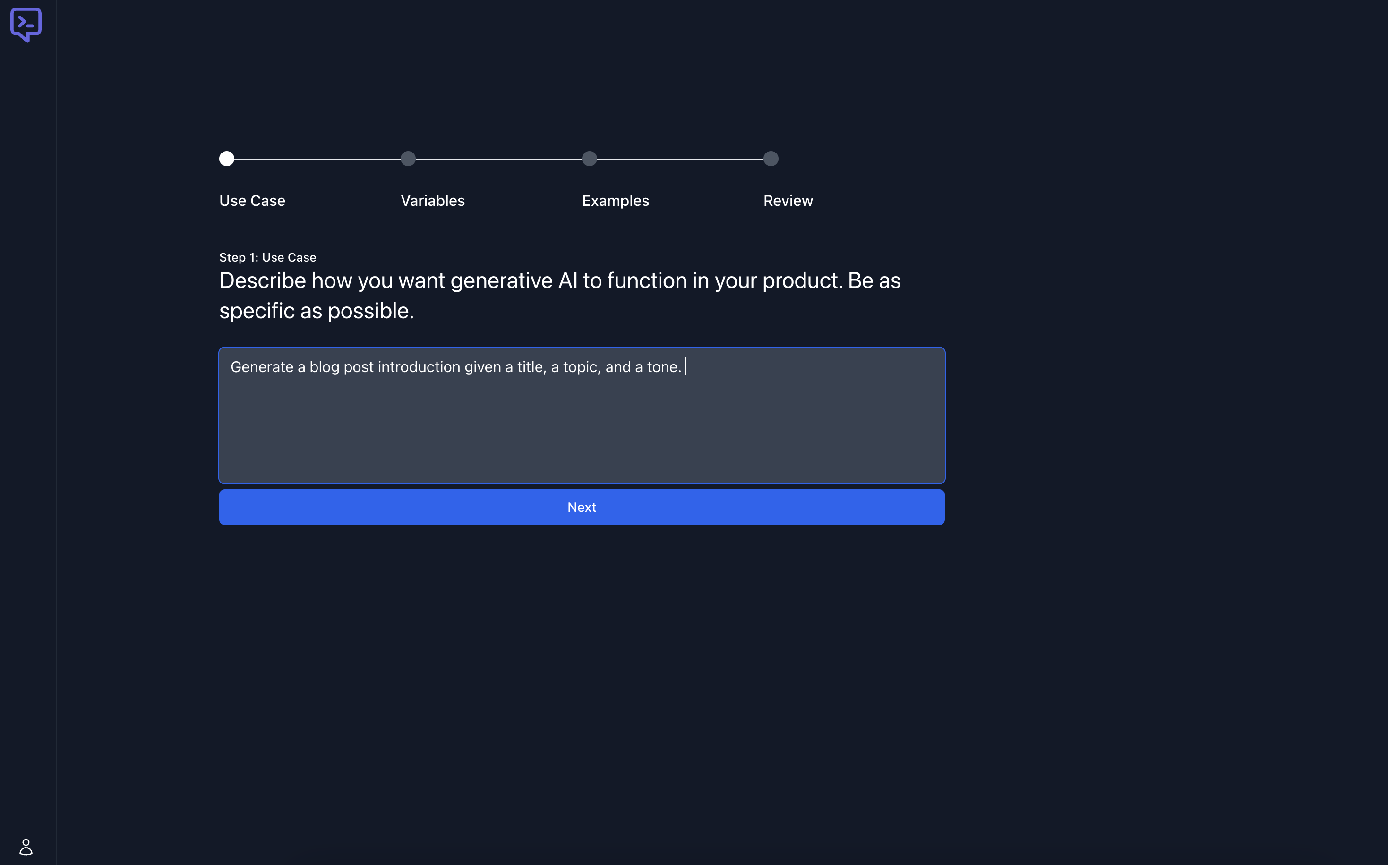
Task: Click the Examples step circle
Action: coord(590,159)
